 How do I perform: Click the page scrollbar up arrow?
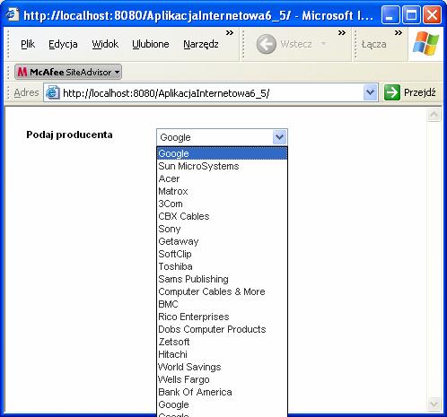coord(434,114)
